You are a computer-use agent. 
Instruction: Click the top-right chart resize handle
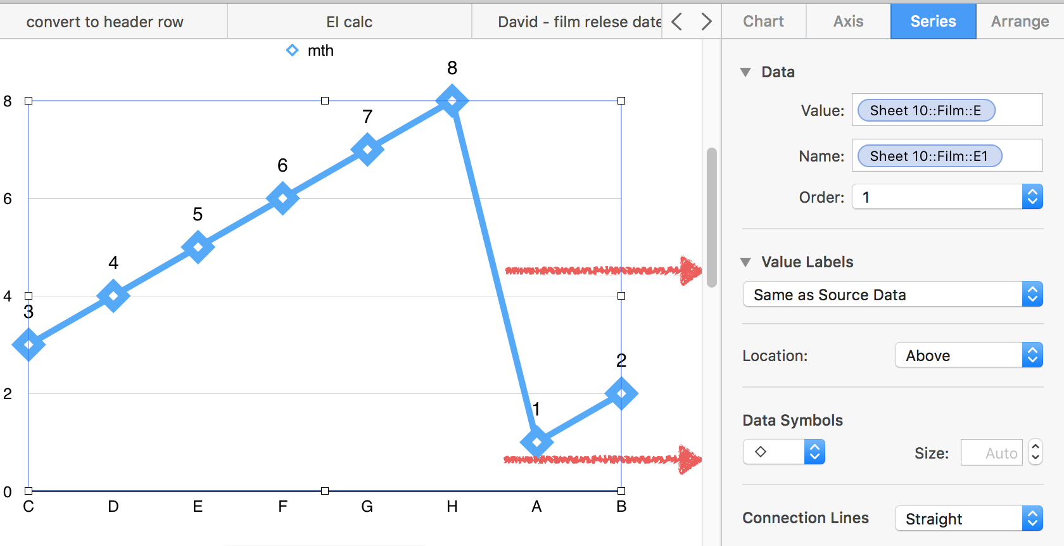coord(621,101)
